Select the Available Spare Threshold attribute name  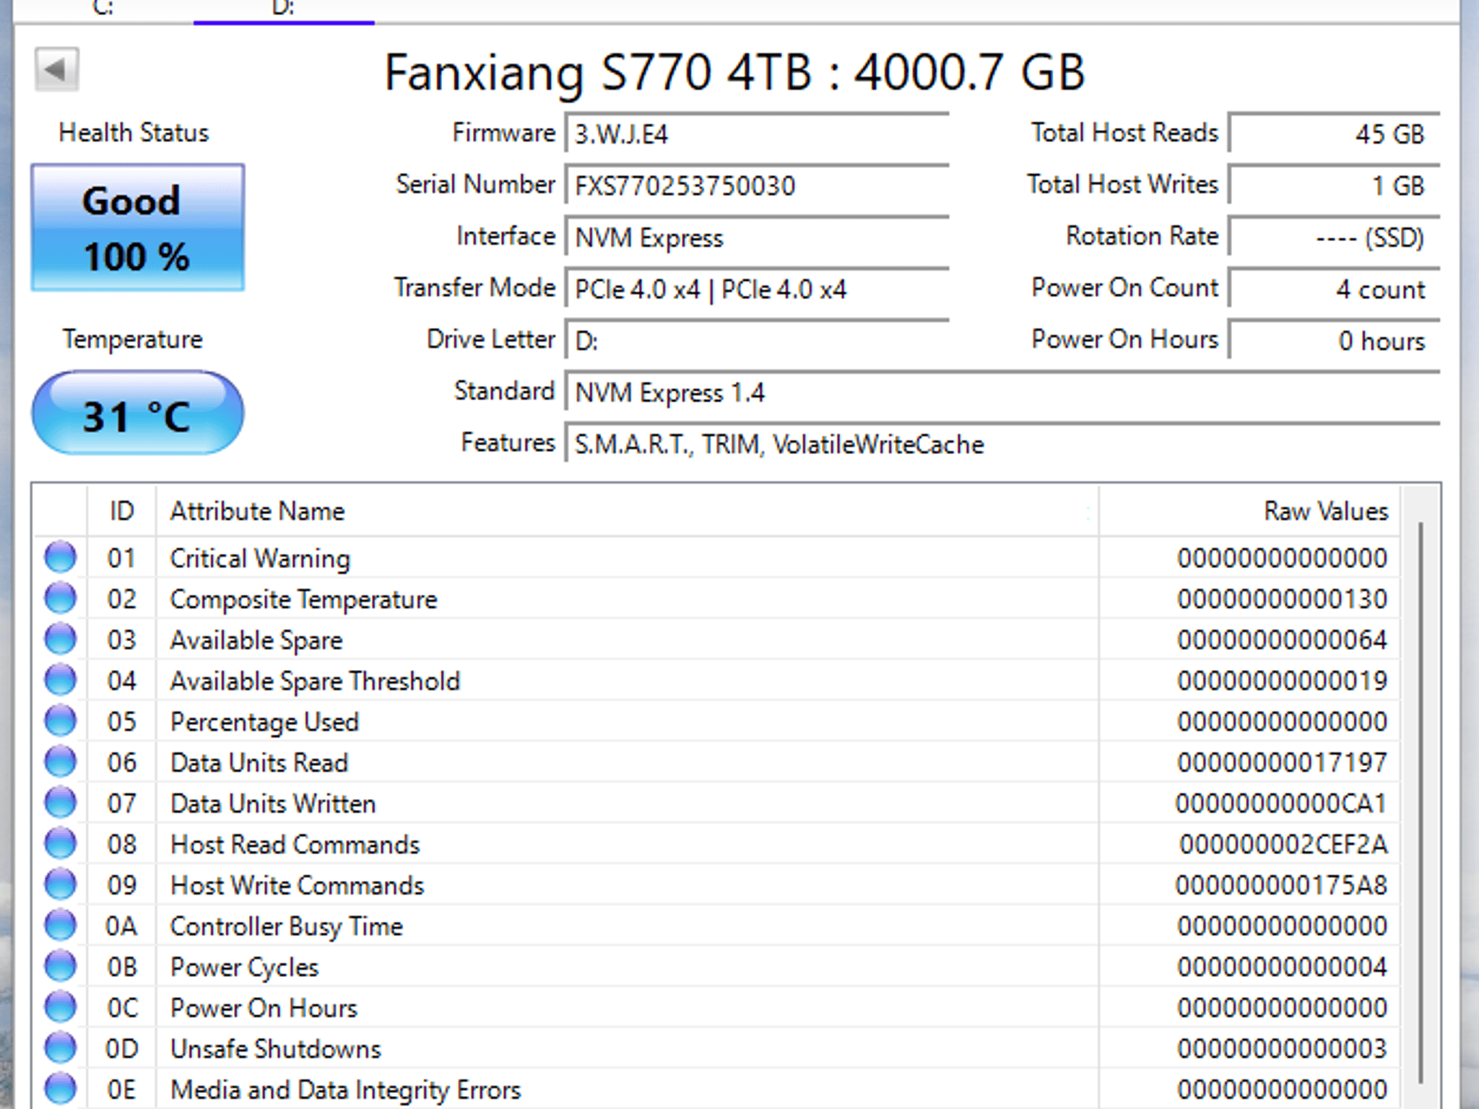[x=315, y=681]
